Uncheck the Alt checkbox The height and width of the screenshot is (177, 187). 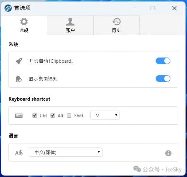(x=53, y=115)
